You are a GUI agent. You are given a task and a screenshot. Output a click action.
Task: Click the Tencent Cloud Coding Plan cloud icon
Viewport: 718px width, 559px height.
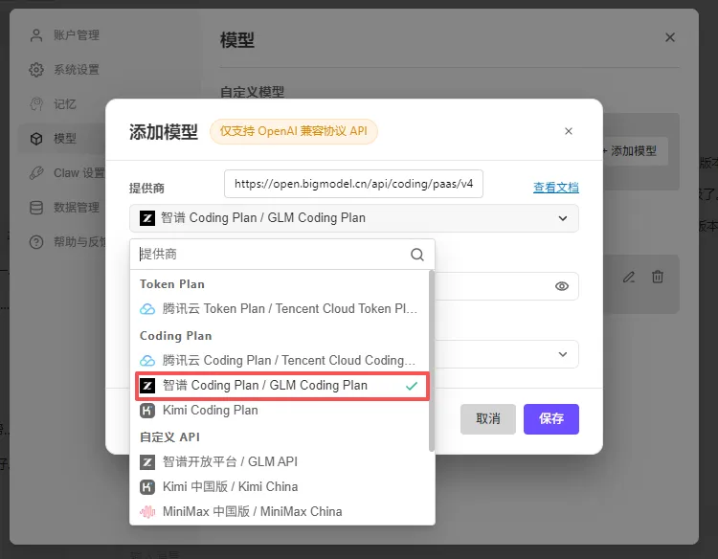coord(147,361)
